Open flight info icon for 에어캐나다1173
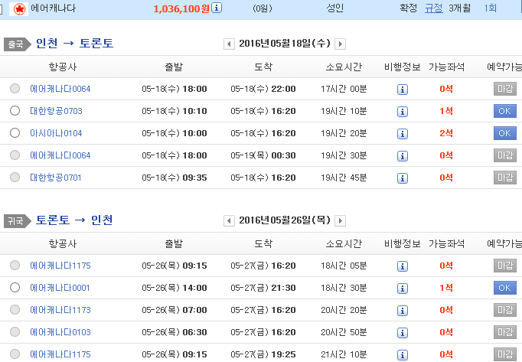Viewport: 522px width, 362px height. [403, 311]
